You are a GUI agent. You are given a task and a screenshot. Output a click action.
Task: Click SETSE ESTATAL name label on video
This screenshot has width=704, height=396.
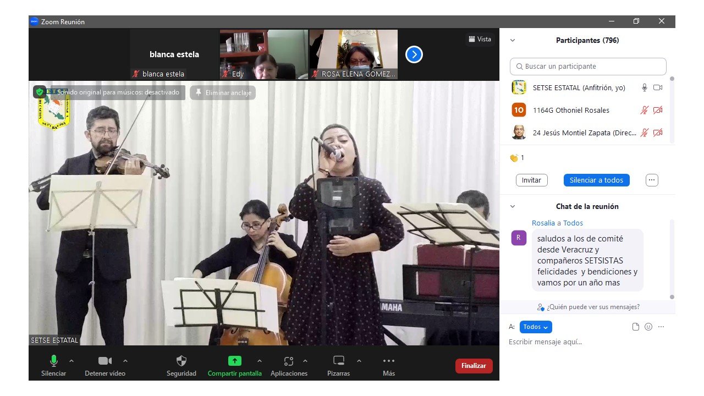[54, 340]
